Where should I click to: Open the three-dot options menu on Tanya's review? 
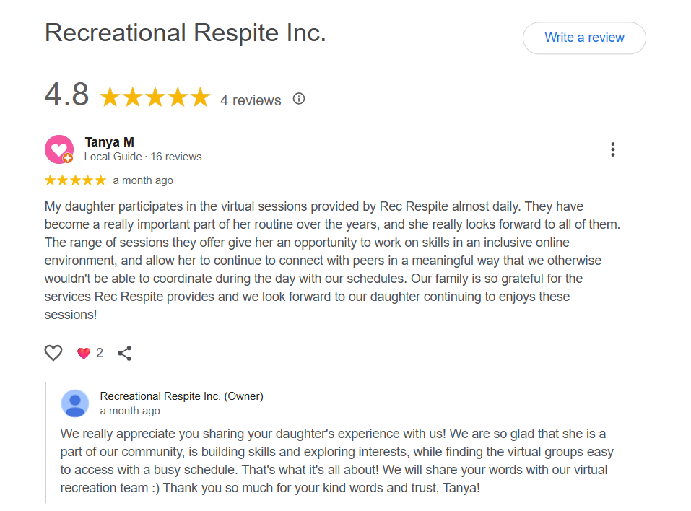click(612, 149)
